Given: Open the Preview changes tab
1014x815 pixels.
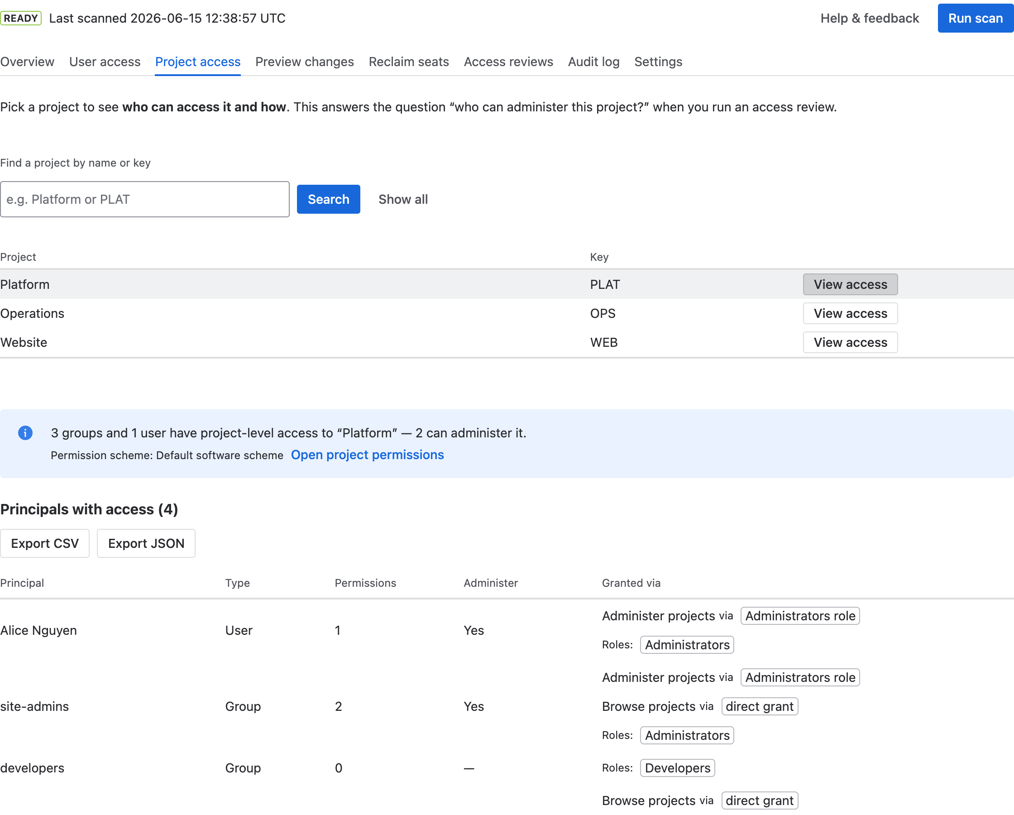Looking at the screenshot, I should pos(304,62).
